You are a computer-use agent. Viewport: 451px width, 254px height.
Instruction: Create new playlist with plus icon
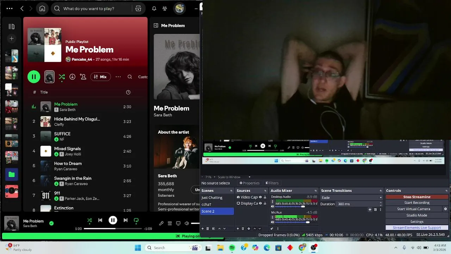tap(12, 38)
